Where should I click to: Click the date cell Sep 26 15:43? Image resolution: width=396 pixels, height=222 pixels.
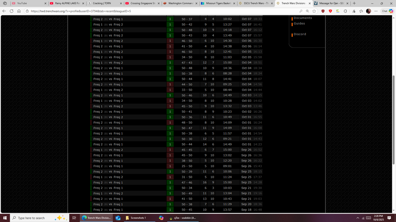tap(252, 166)
